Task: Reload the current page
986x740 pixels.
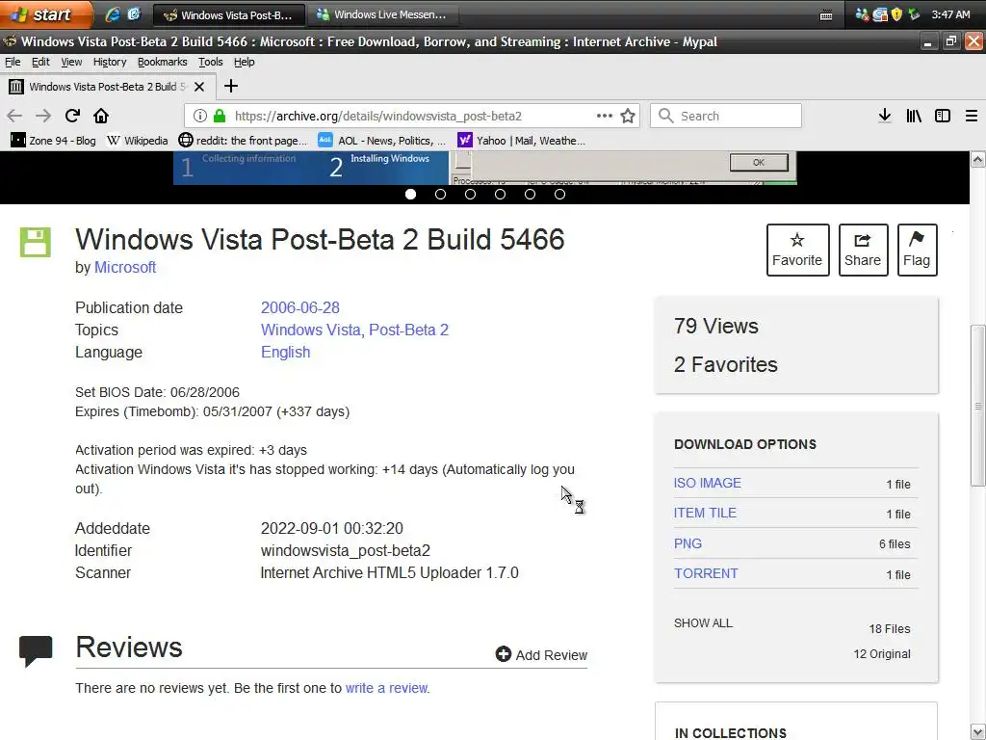Action: [72, 116]
